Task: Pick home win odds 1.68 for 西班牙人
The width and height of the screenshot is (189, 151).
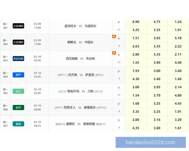Action: pyautogui.click(x=136, y=103)
